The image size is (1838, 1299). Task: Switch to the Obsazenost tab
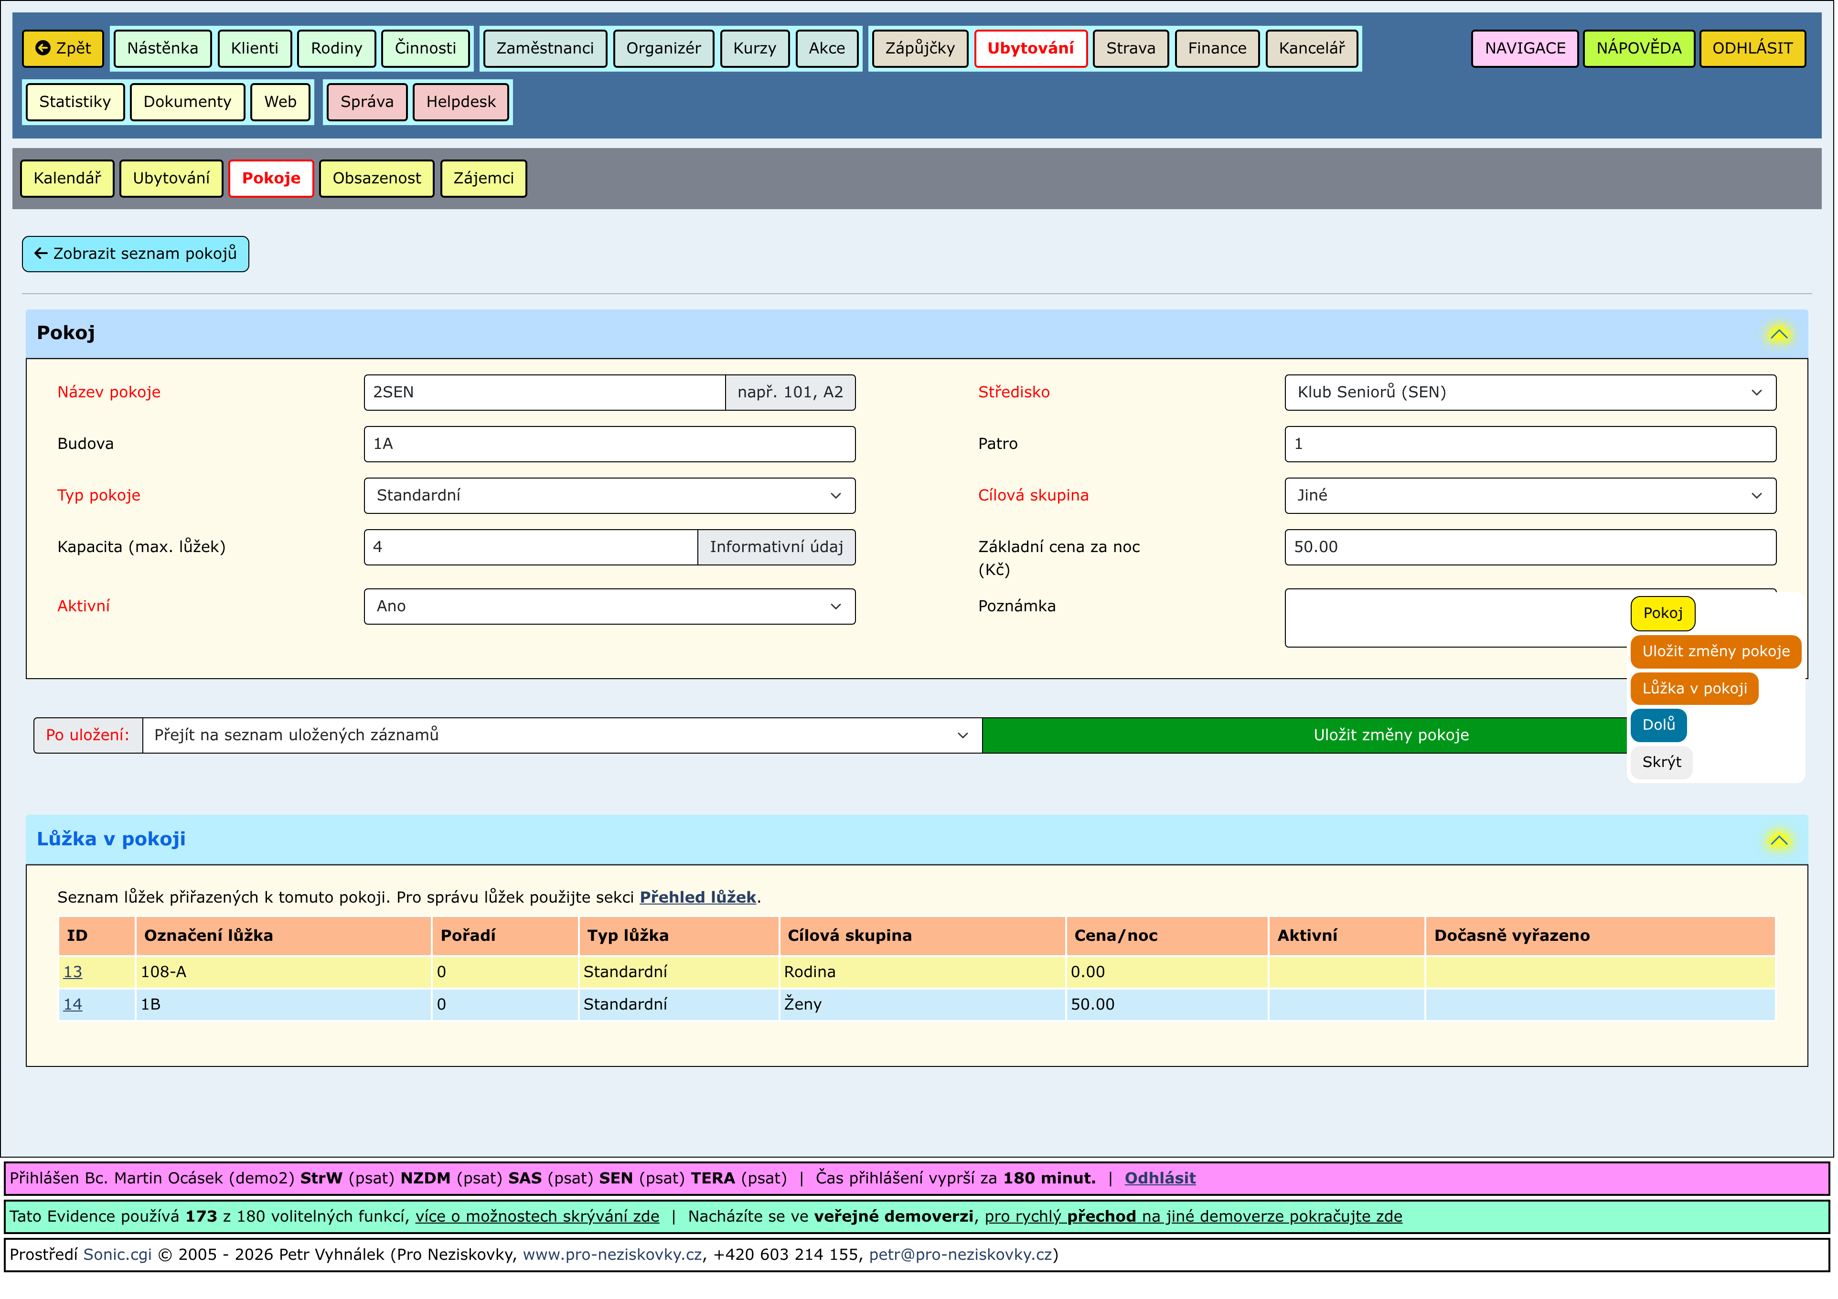pyautogui.click(x=376, y=179)
